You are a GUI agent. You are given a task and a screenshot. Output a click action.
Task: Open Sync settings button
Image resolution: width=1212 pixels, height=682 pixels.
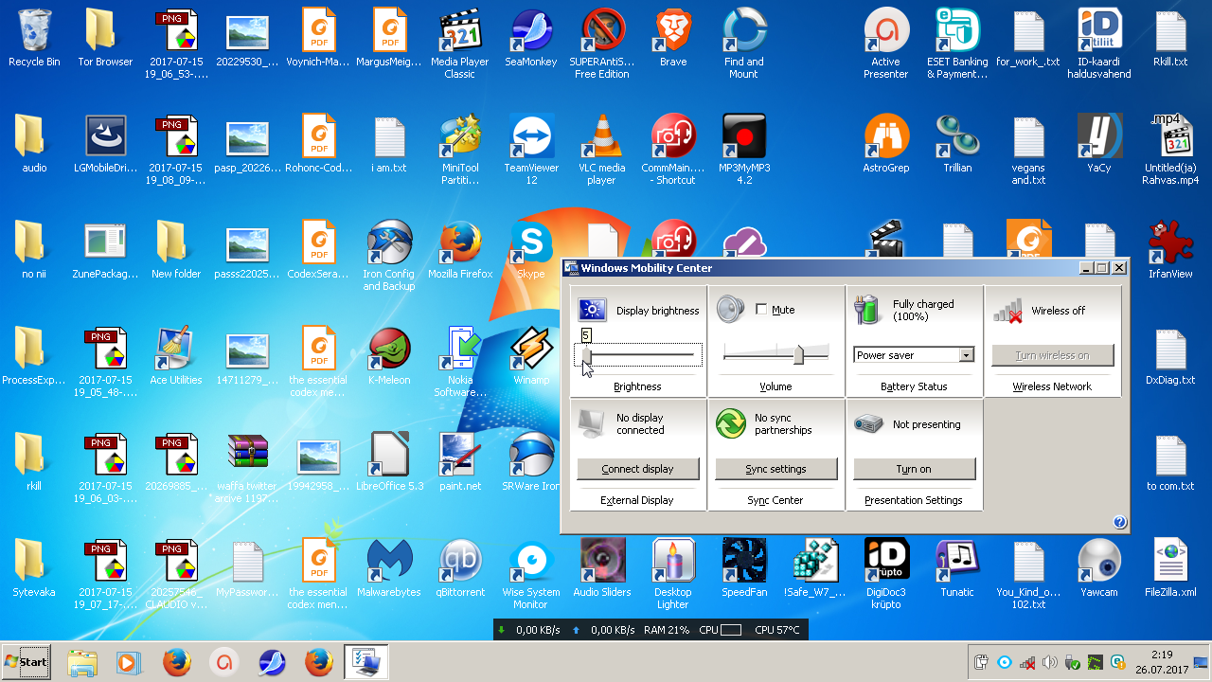tap(775, 469)
